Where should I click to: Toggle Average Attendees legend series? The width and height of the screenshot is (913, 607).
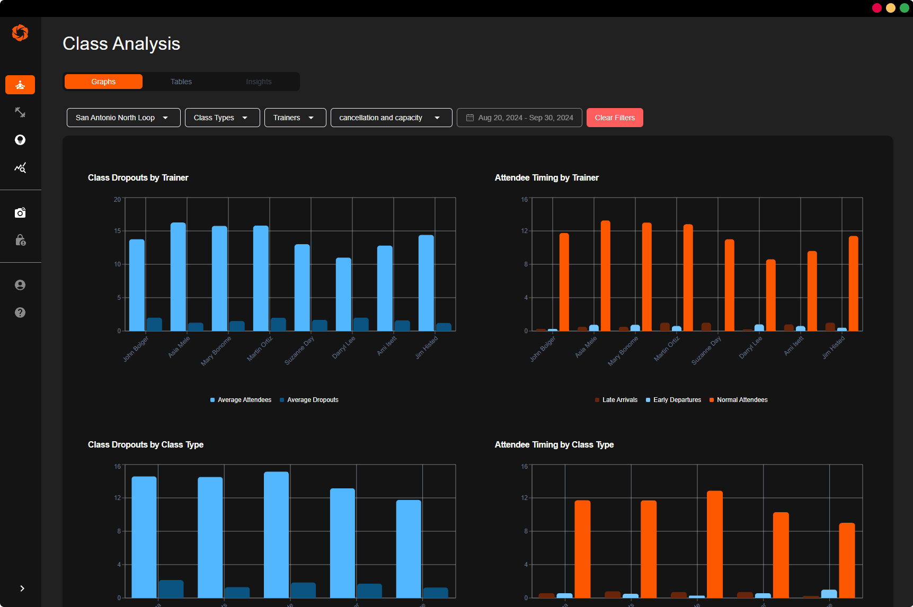coord(241,400)
